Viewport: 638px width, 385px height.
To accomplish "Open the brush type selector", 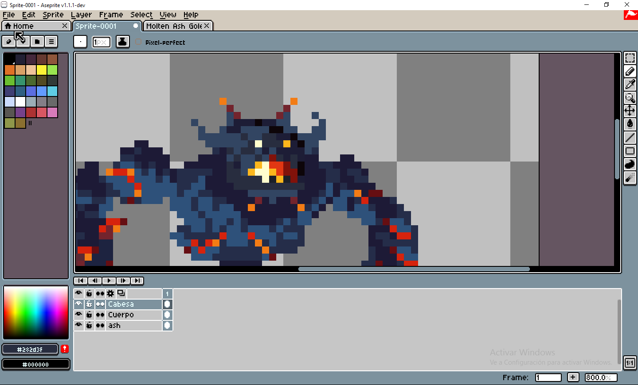I will tap(80, 42).
